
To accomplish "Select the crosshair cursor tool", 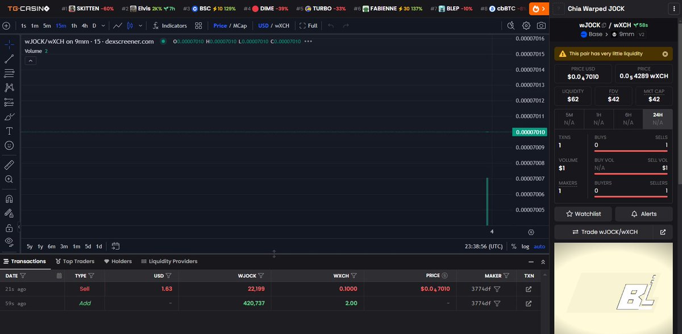I will [9, 44].
